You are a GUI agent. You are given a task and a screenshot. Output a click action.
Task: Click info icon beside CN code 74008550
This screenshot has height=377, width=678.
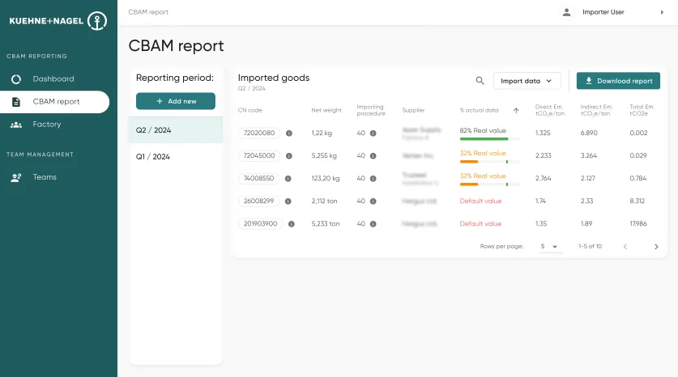[288, 178]
